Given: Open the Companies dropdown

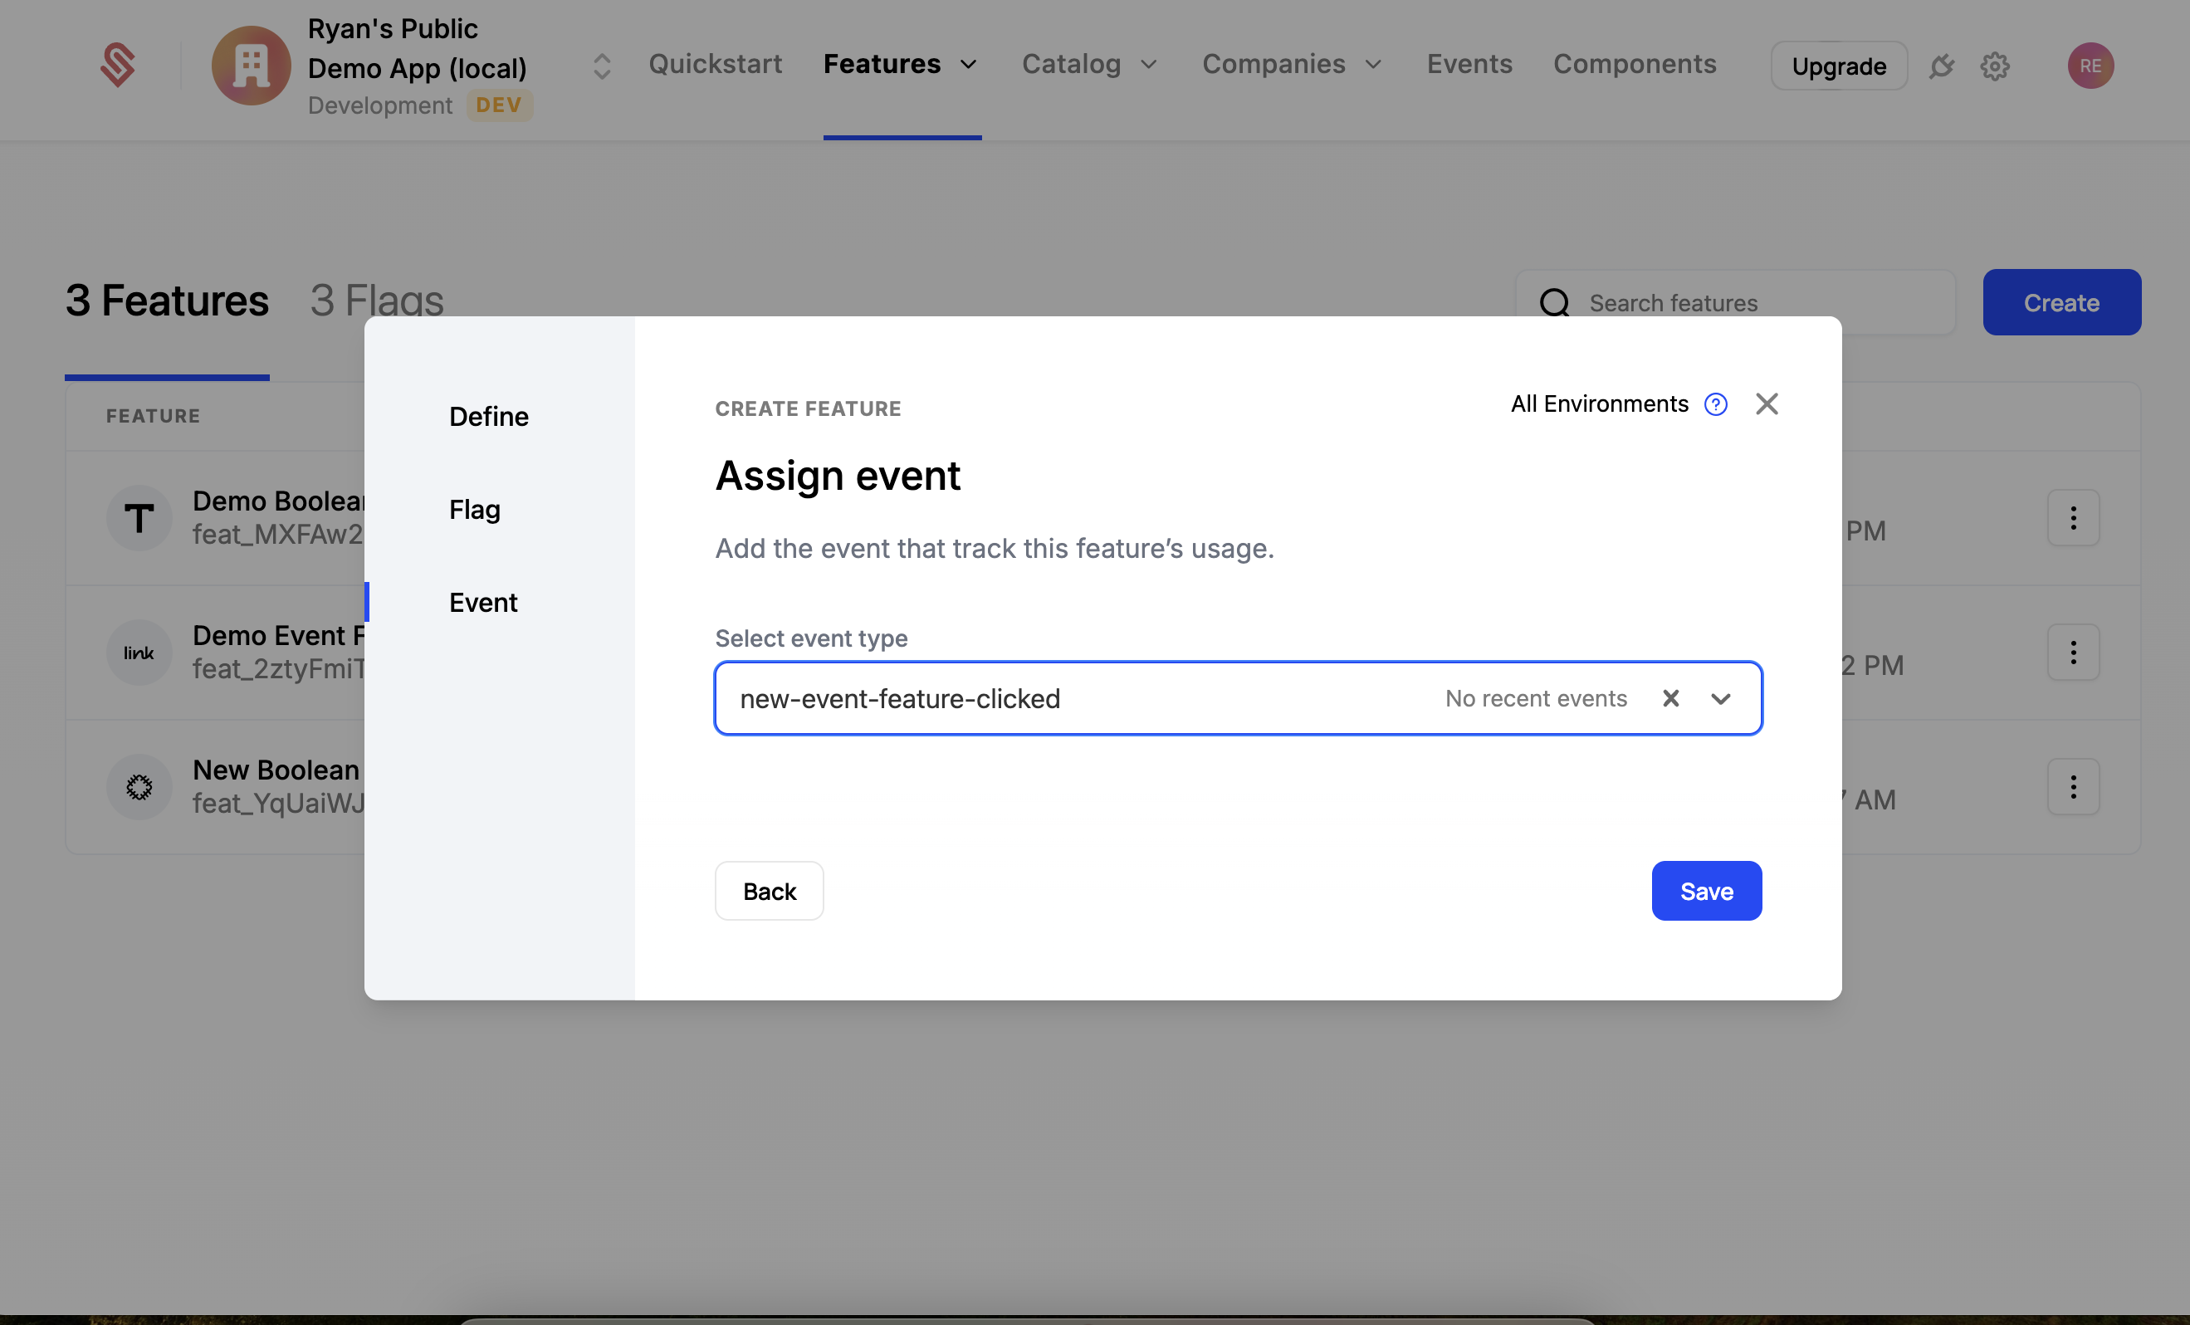Looking at the screenshot, I should (x=1292, y=64).
